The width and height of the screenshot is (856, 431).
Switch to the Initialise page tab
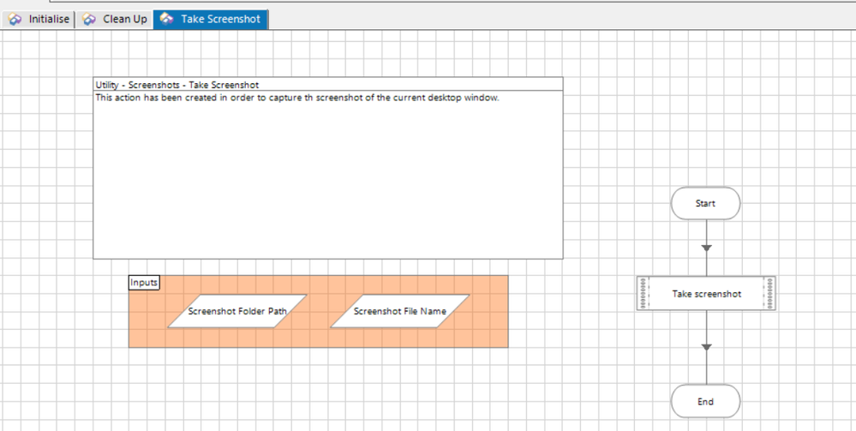39,19
